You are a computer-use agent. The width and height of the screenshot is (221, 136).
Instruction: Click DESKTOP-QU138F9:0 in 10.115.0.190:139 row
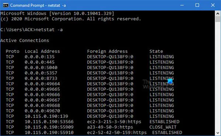(x=110, y=116)
